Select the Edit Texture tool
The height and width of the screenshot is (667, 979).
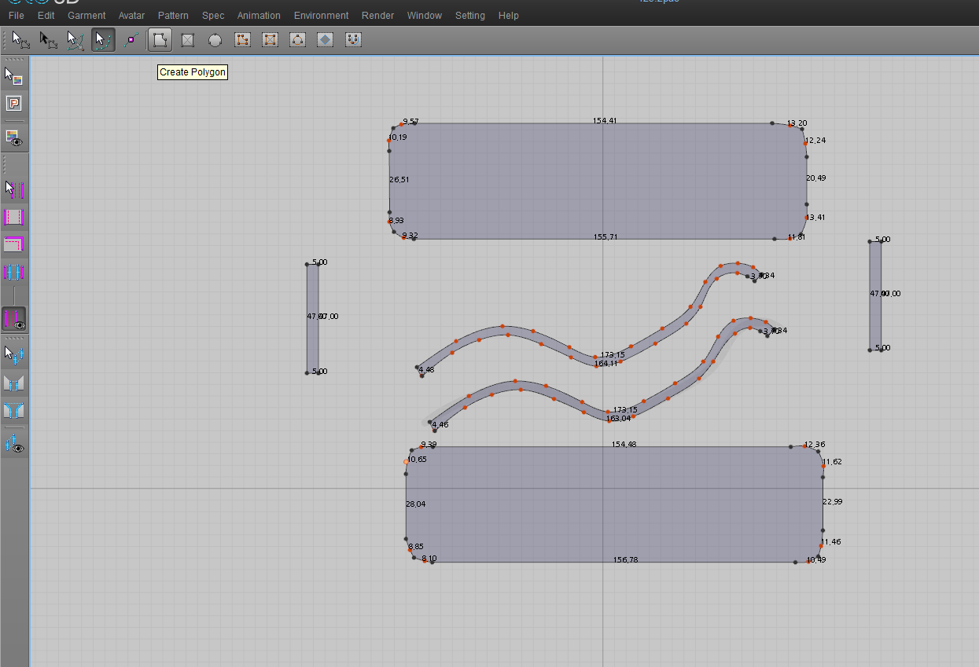tap(14, 76)
